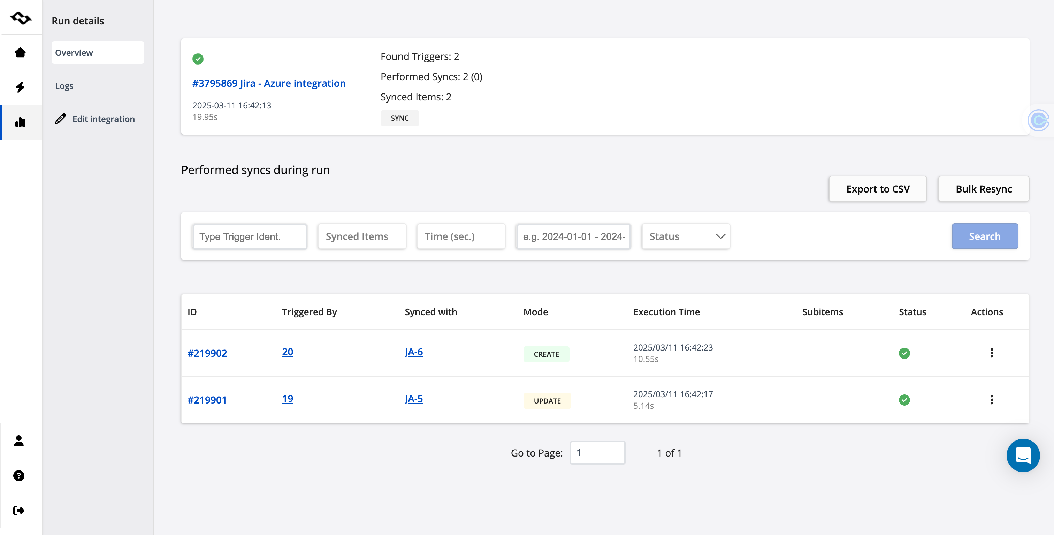Select the Logs tab
The height and width of the screenshot is (535, 1054).
pyautogui.click(x=64, y=85)
